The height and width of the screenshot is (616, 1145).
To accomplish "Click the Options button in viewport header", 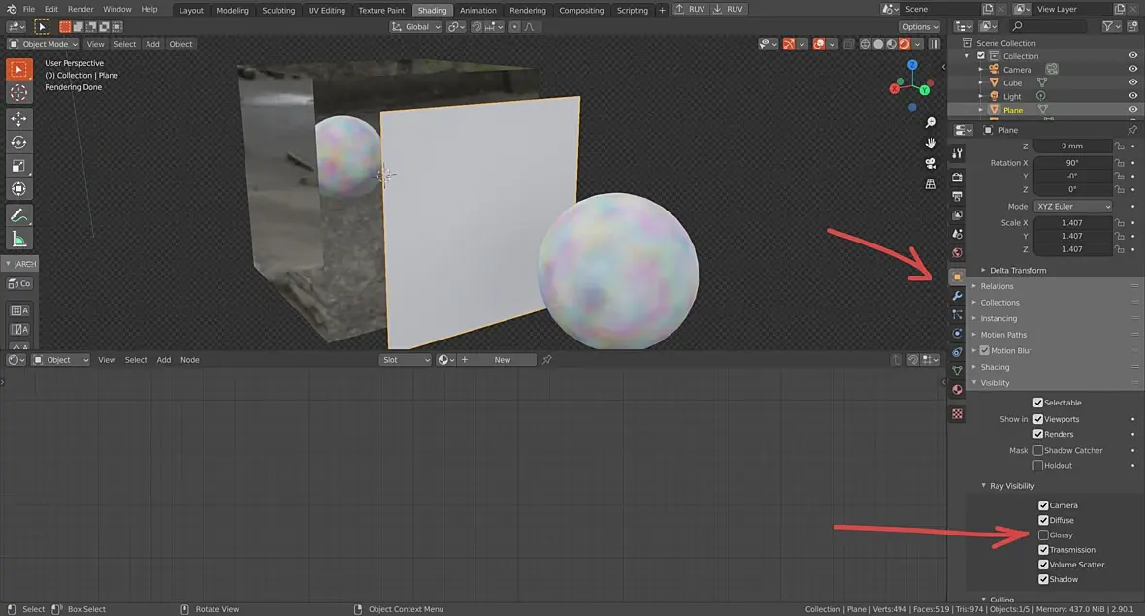I will [918, 27].
